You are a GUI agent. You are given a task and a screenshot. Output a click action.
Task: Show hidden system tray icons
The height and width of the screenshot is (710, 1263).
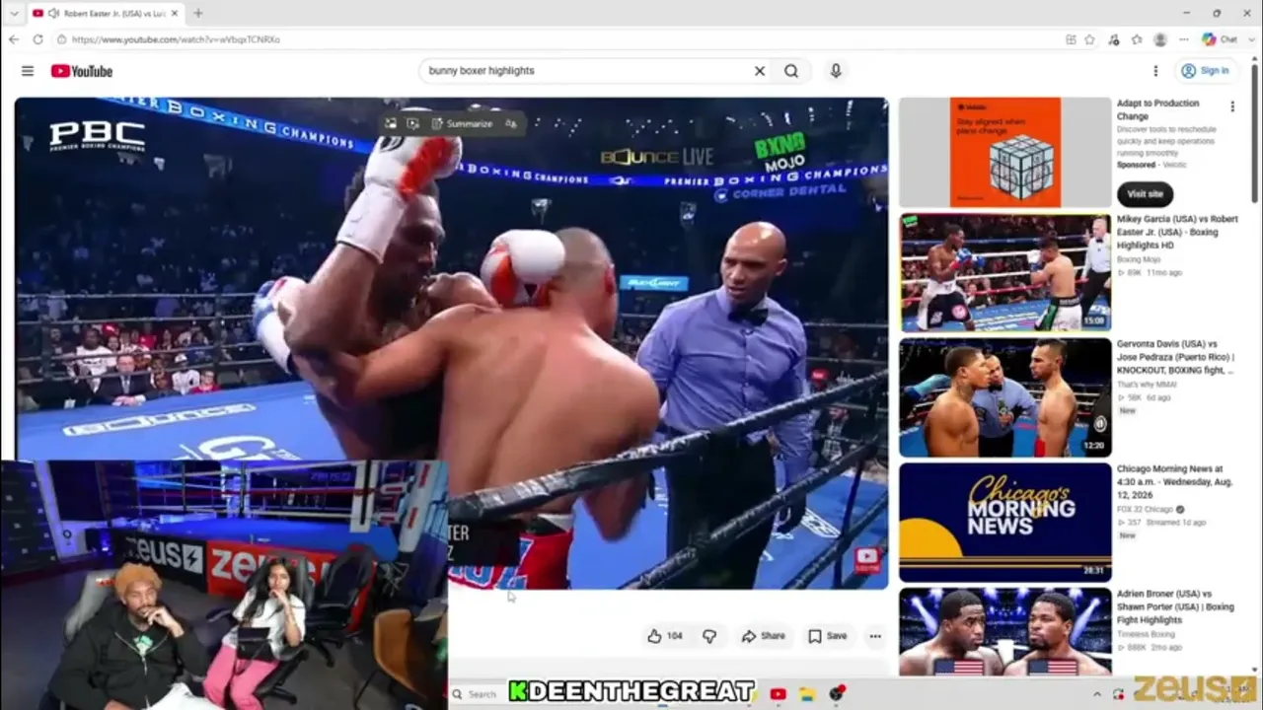click(1096, 694)
